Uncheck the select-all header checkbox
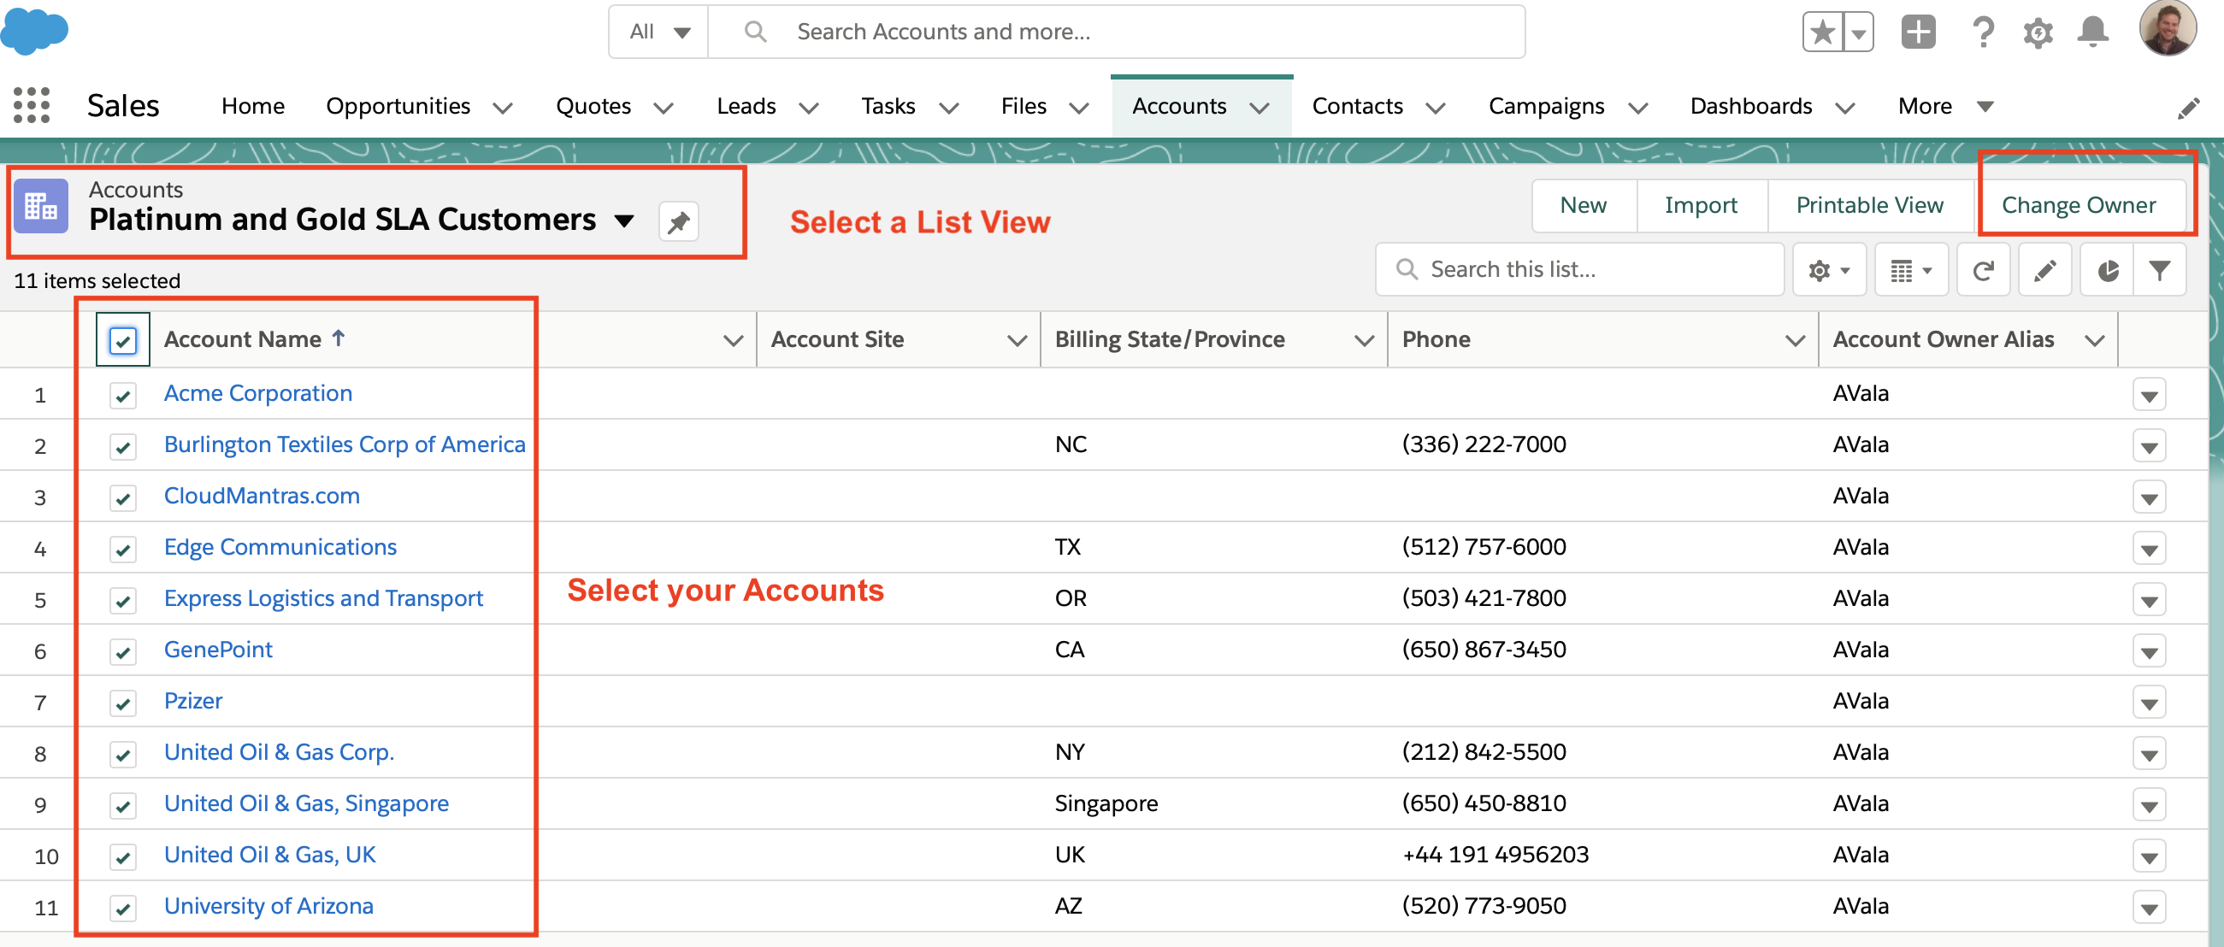Viewport: 2224px width, 947px height. (x=122, y=340)
